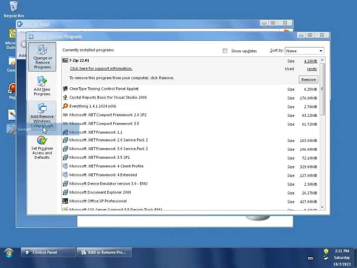Click the Crystal Reports Basic icon
The image size is (357, 268).
click(x=65, y=97)
